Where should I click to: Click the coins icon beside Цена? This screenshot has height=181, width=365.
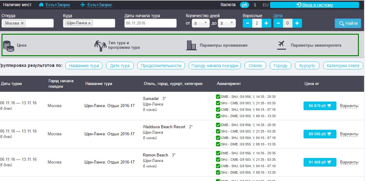point(9,45)
